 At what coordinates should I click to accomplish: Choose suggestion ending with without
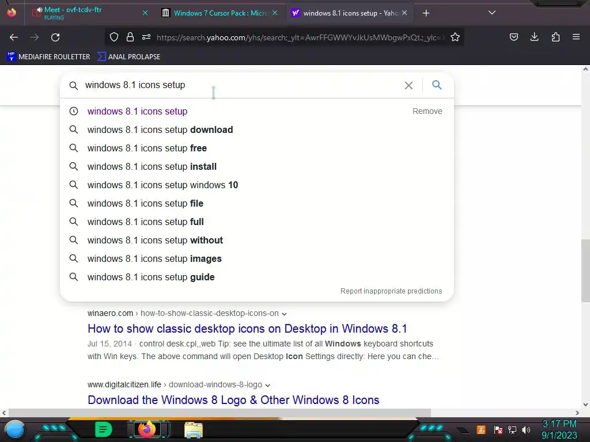(256, 240)
